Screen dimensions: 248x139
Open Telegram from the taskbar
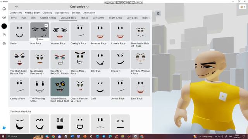click(104, 136)
